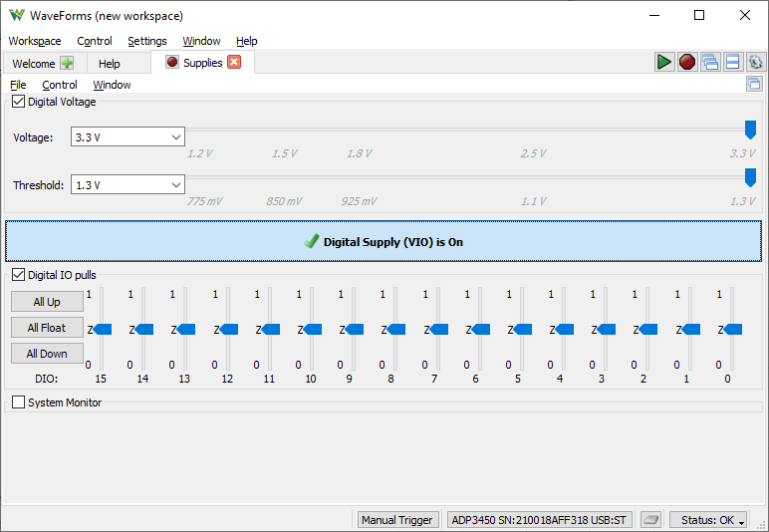The image size is (769, 532).
Task: Click the DIO 9 pull slider handle
Action: point(354,329)
